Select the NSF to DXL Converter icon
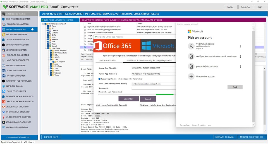The height and width of the screenshot is (144, 268). pyautogui.click(x=4, y=86)
